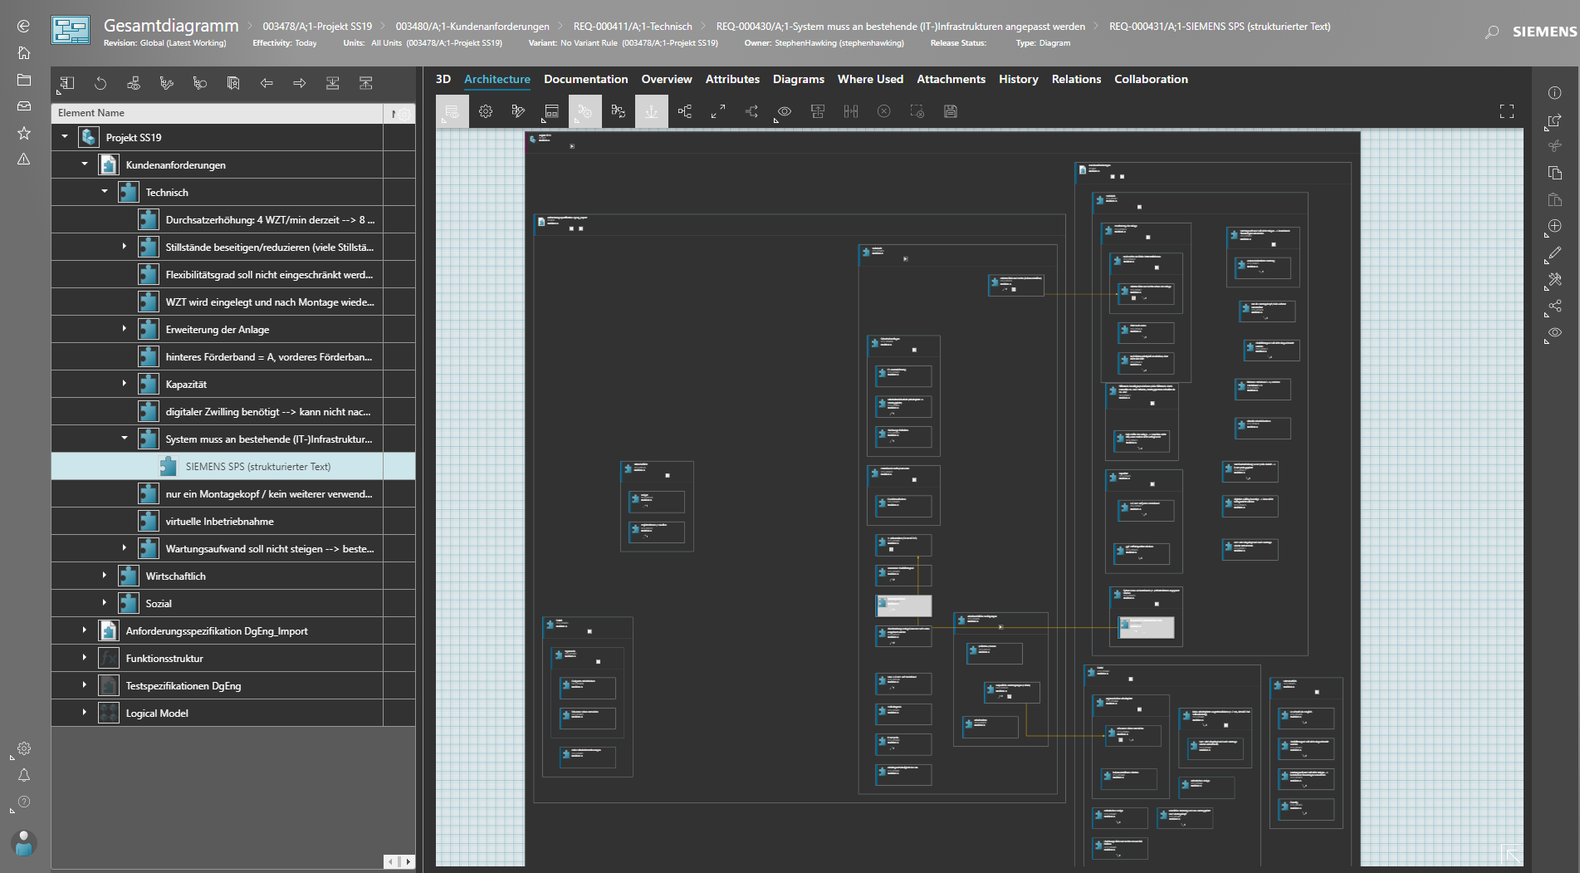Click the diagonal expand-arrows icon in the Architecture toolbar
Image resolution: width=1580 pixels, height=873 pixels.
click(x=718, y=111)
